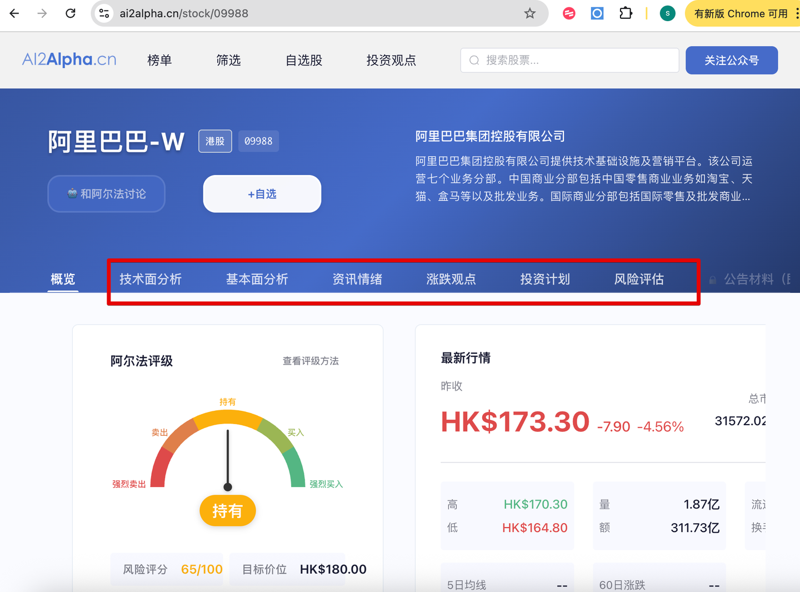
Task: Click the back navigation arrow
Action: pos(14,13)
